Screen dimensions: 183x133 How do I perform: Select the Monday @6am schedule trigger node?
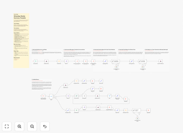(36, 61)
